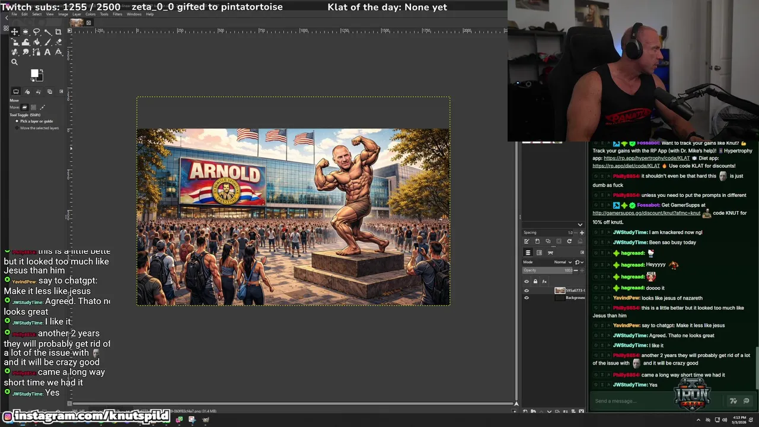The width and height of the screenshot is (759, 427).
Task: Select the Move tool in the toolbox
Action: [14, 31]
